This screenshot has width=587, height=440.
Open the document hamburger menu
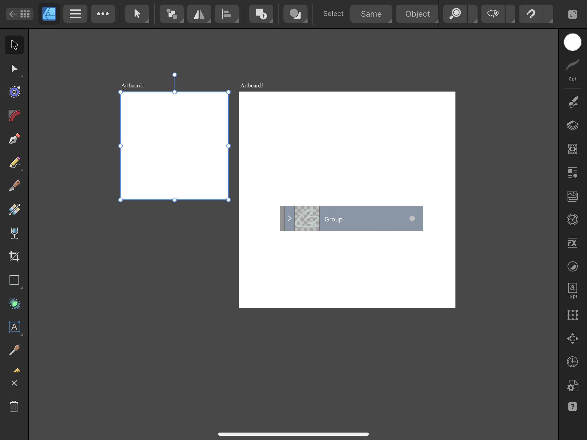pyautogui.click(x=75, y=14)
